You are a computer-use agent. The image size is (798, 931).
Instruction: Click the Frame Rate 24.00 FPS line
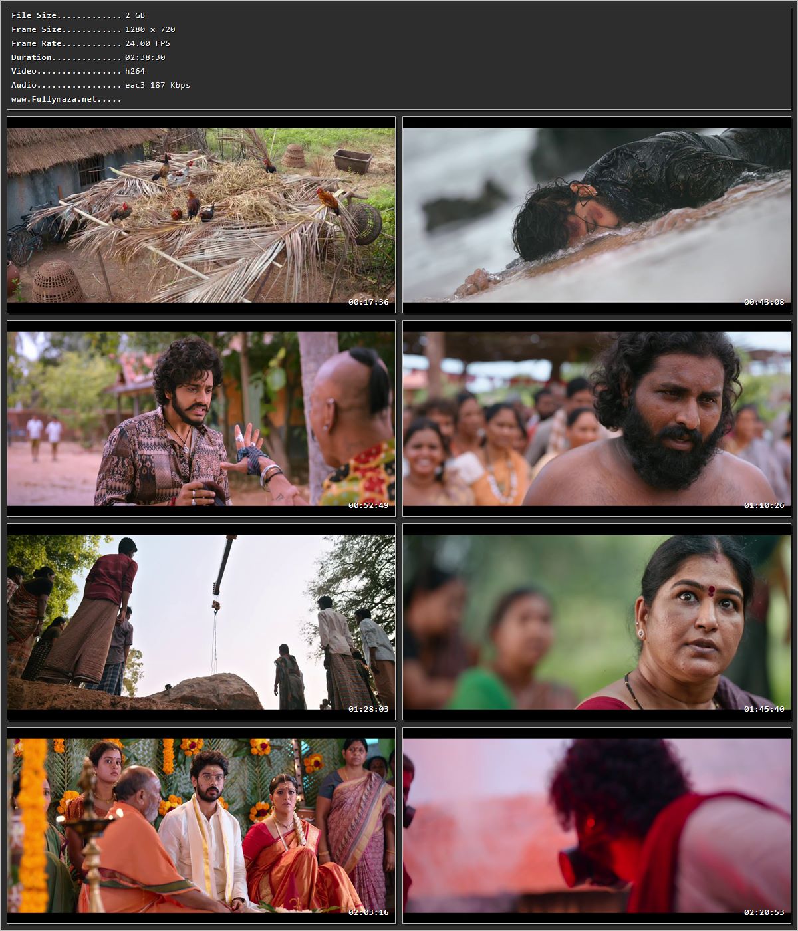click(90, 43)
